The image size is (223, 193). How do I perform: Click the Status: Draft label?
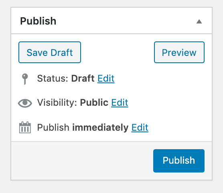[x=66, y=78]
